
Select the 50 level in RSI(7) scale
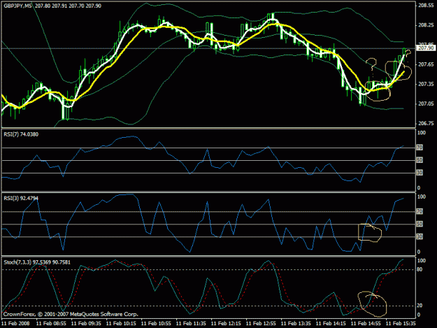(420, 160)
